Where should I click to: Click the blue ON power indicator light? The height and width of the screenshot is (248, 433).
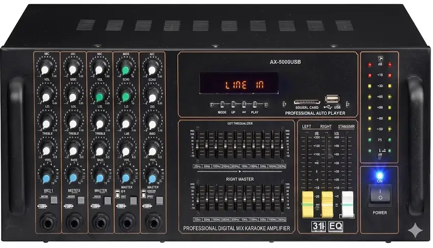click(x=380, y=176)
